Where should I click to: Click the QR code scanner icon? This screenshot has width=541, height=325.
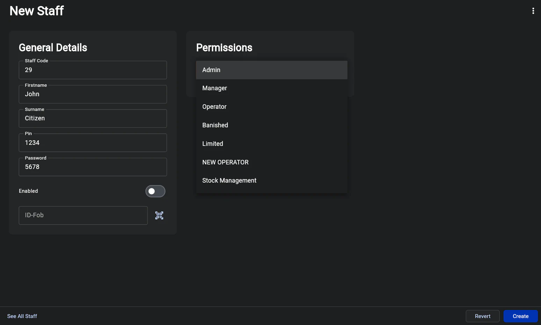[x=159, y=216]
